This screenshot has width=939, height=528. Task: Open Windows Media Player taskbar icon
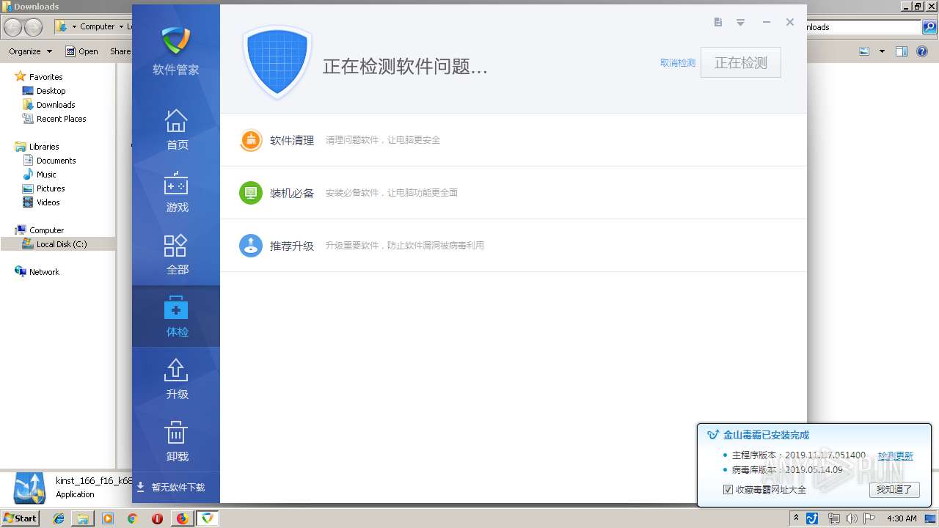[108, 518]
